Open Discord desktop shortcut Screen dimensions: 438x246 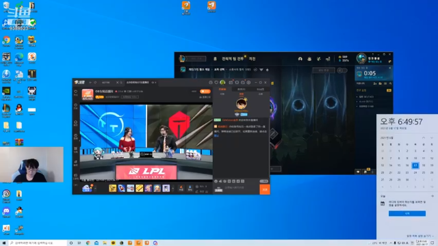point(6,212)
